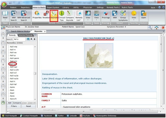Viewport: 166px width, 118px height.
Task: Open the Expert System tab
Action: click(x=53, y=7)
